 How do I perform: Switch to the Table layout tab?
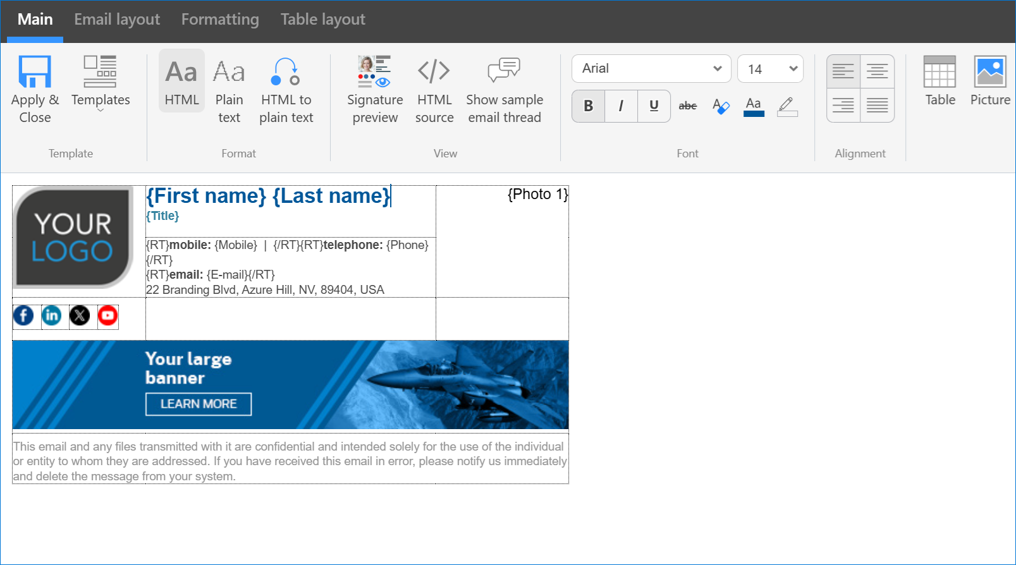tap(322, 20)
